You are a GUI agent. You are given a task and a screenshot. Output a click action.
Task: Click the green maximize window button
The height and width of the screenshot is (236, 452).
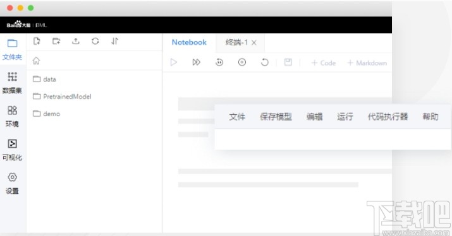[31, 8]
